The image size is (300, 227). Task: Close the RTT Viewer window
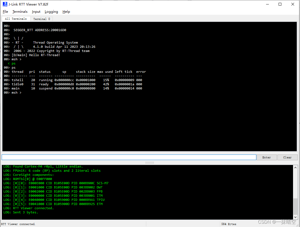(x=293, y=4)
